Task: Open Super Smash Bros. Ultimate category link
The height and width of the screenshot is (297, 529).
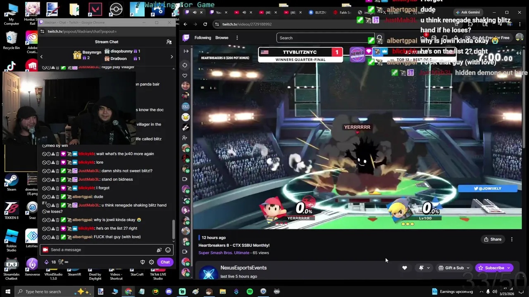Action: [224, 252]
